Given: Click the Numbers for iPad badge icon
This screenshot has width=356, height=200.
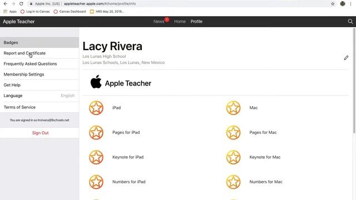Looking at the screenshot, I should (96, 182).
